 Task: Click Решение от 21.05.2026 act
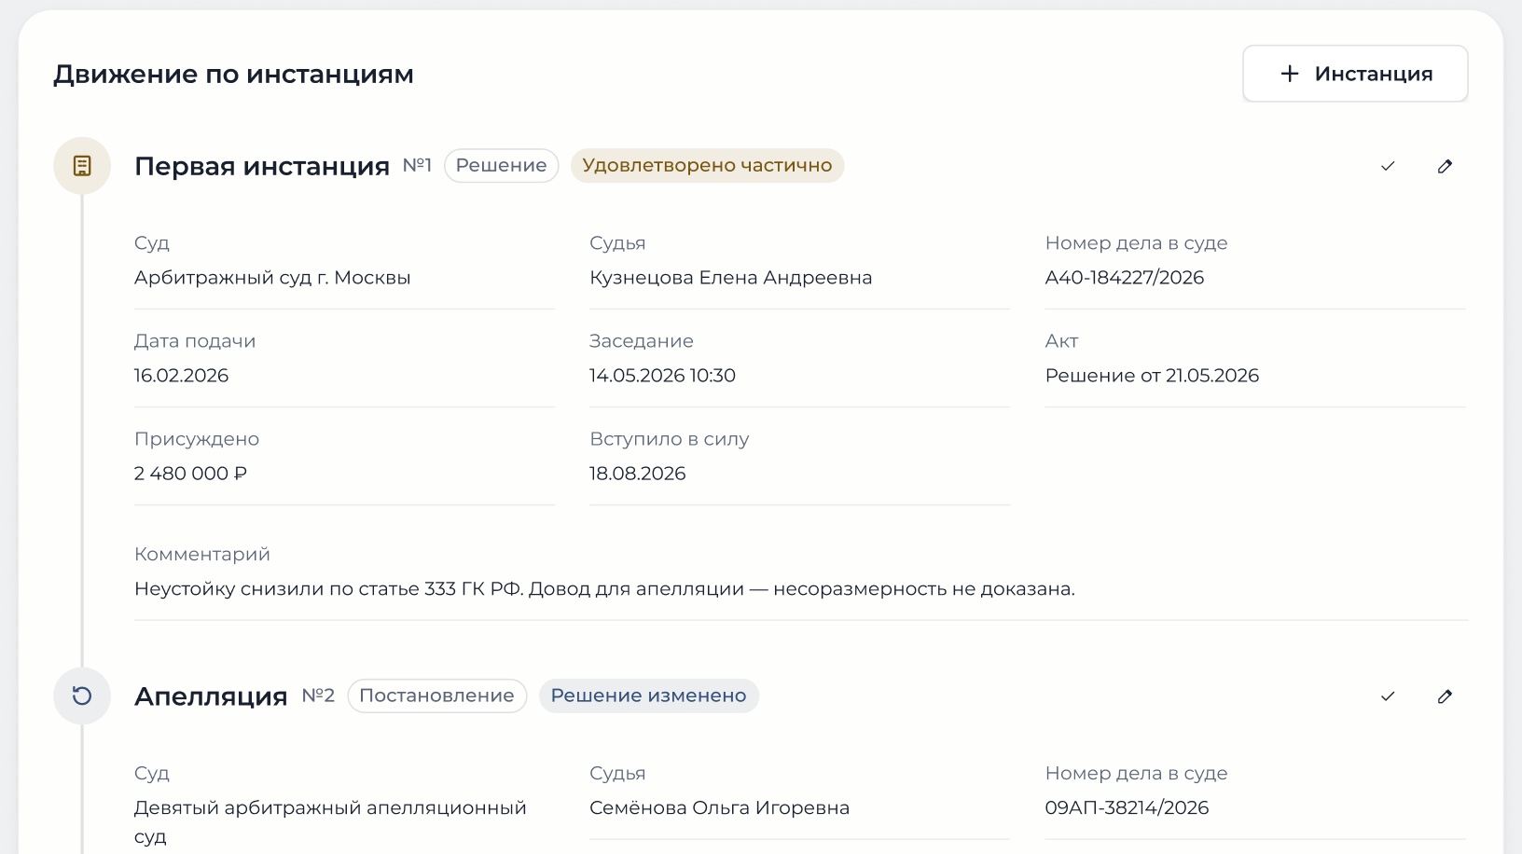[1152, 376]
